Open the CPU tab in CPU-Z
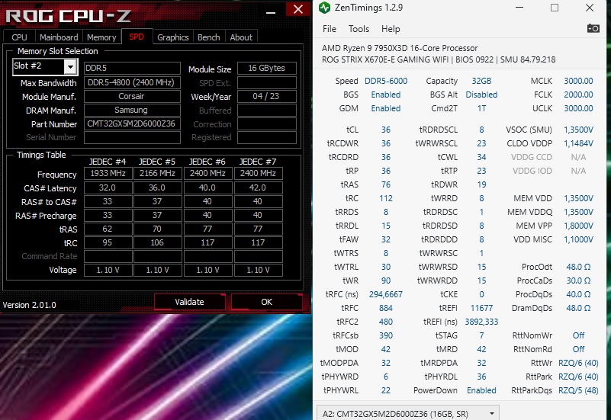611x420 pixels. pyautogui.click(x=19, y=37)
